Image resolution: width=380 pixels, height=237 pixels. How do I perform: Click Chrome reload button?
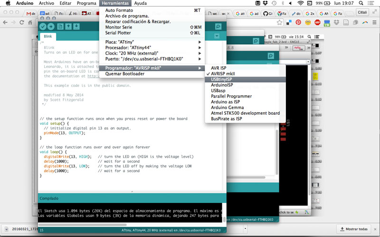(x=22, y=22)
